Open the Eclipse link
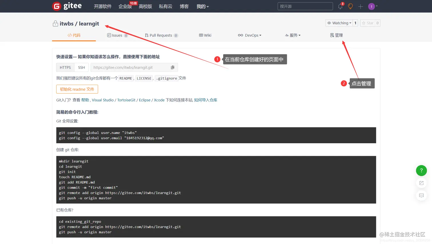Image resolution: width=432 pixels, height=244 pixels. (x=145, y=100)
